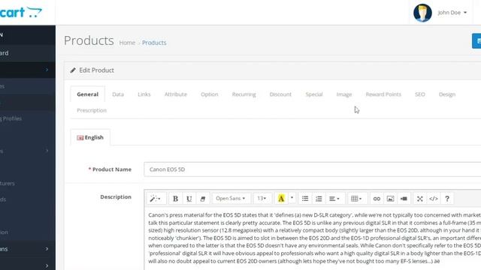Toggle underline formatting in editor toolbar

pos(189,199)
